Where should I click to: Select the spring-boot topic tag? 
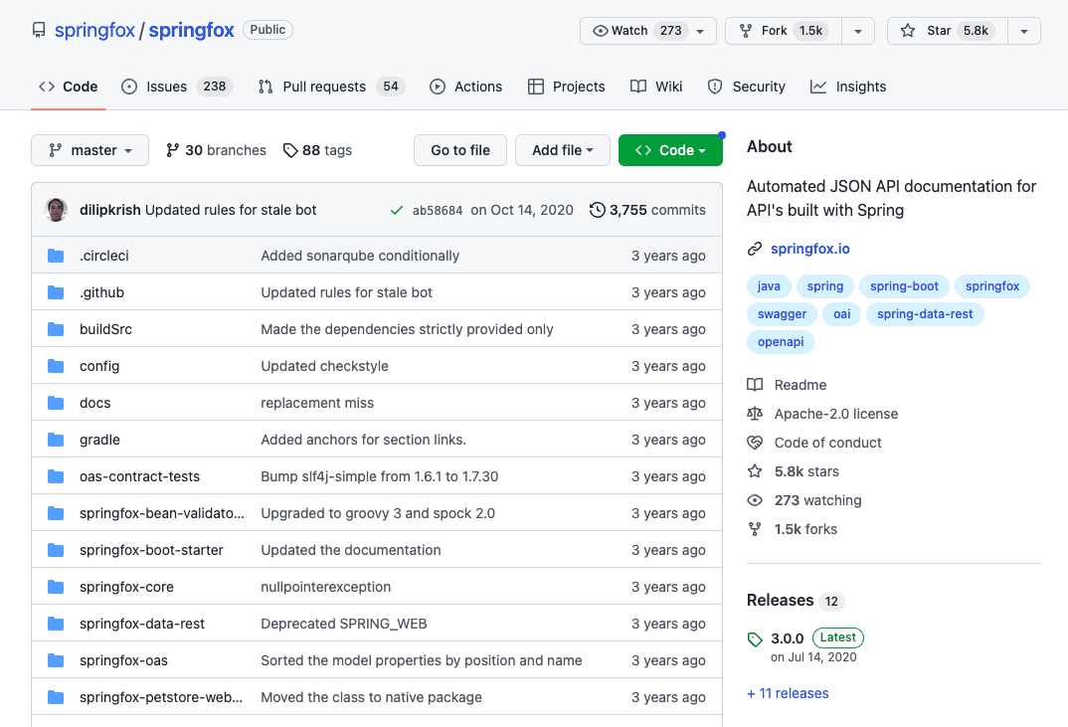pos(904,286)
